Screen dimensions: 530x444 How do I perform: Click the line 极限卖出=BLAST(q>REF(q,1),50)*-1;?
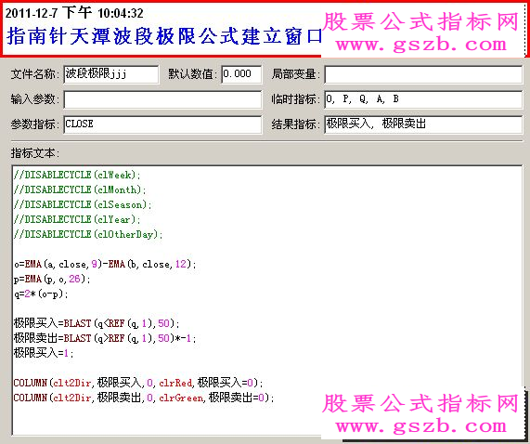click(x=105, y=338)
